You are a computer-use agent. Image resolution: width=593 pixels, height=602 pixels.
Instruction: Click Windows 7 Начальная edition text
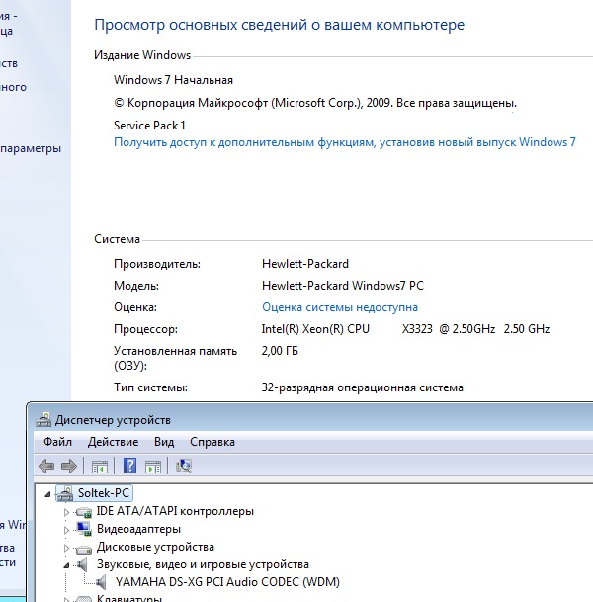pos(173,80)
